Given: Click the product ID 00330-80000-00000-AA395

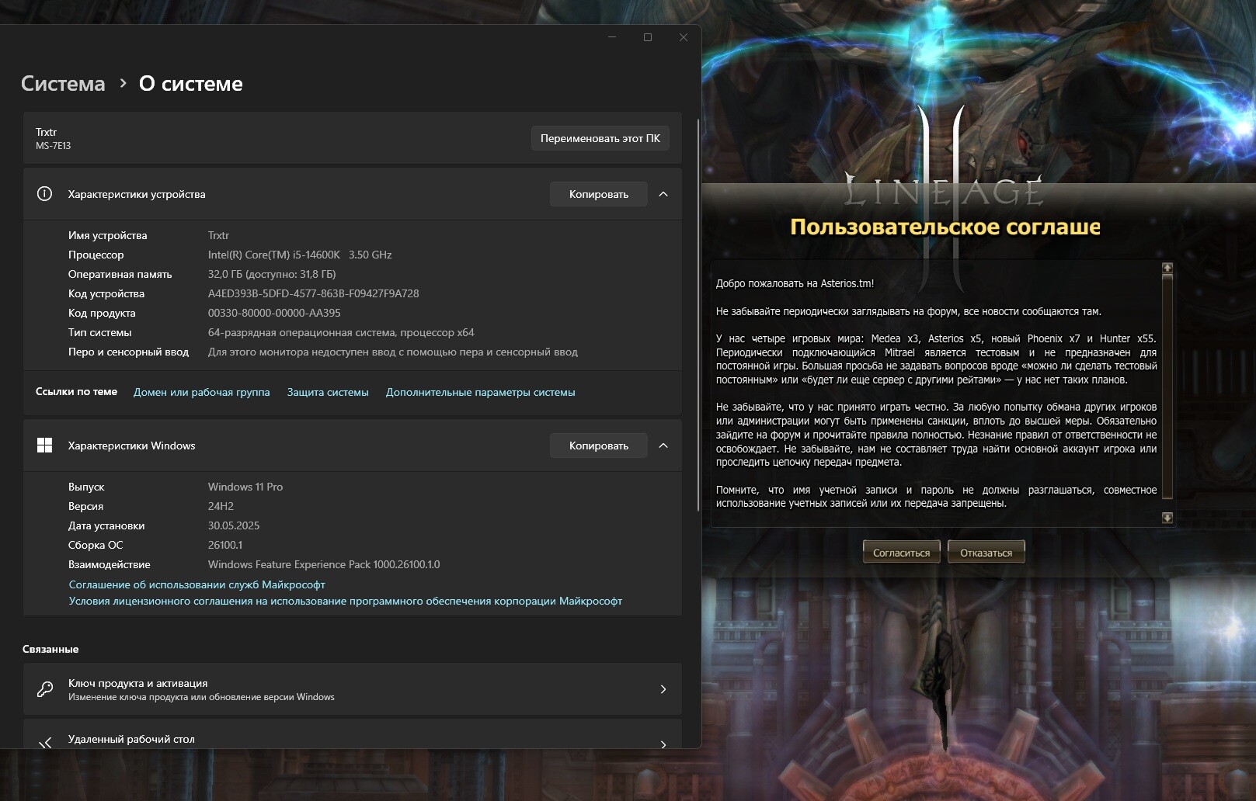Looking at the screenshot, I should point(274,313).
